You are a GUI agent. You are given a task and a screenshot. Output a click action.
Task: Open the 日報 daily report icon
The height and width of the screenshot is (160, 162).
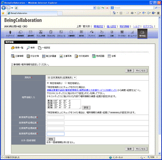pos(112,34)
